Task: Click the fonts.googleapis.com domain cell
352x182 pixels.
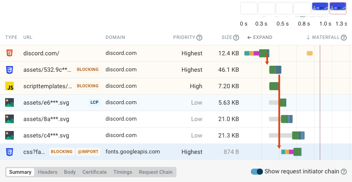Action: pyautogui.click(x=133, y=152)
